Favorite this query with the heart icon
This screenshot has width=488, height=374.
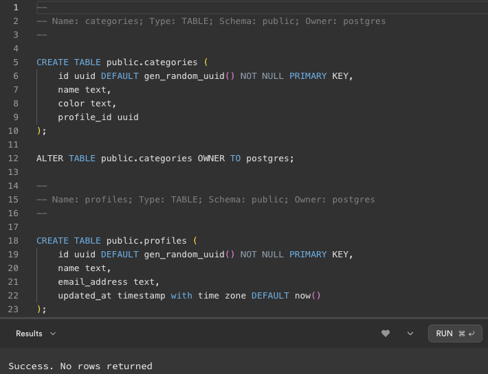click(x=386, y=334)
